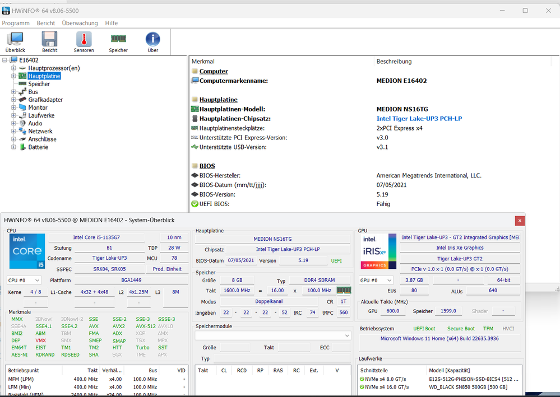This screenshot has height=397, width=560.
Task: Open the Überblick toolbar icon
Action: (x=15, y=39)
